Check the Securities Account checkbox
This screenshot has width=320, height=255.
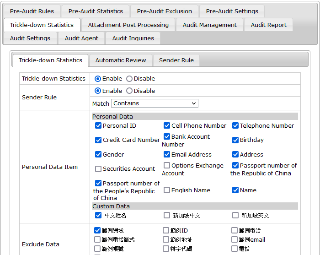tap(98, 169)
